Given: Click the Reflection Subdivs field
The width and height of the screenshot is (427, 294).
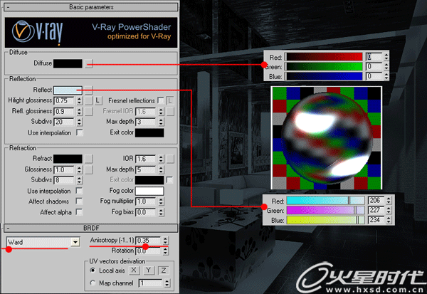Looking at the screenshot, I should 64,122.
